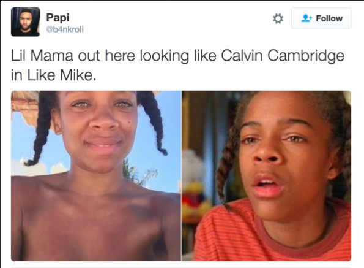Viewport: 364px width, 268px height.
Task: Click the divider between both photos
Action: (182, 176)
